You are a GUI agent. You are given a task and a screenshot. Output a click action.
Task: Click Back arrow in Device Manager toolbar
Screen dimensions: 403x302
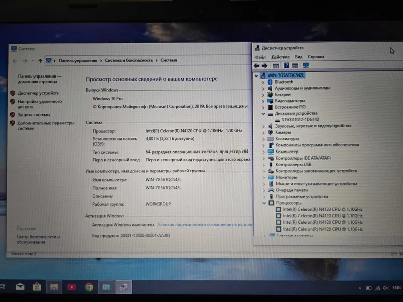tap(256, 66)
